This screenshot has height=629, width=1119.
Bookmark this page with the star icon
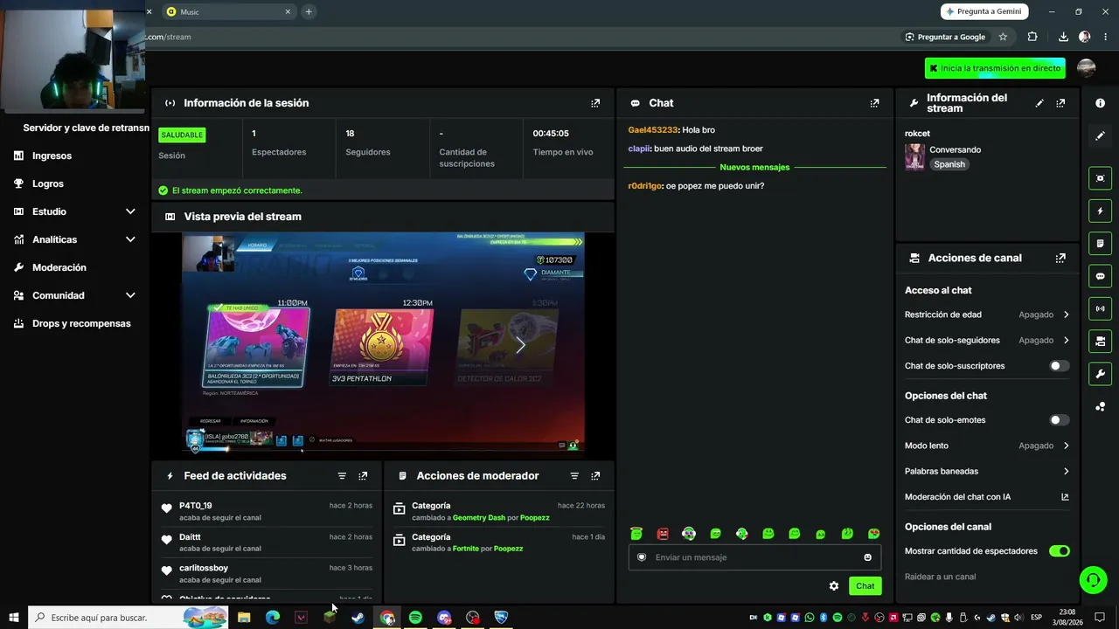(x=1003, y=37)
